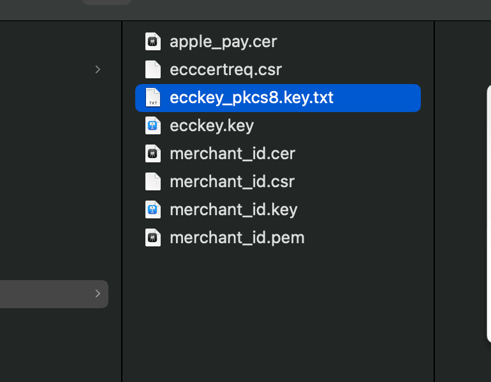The image size is (491, 382).
Task: Select the ecccertreq.csr file name
Action: (x=226, y=69)
